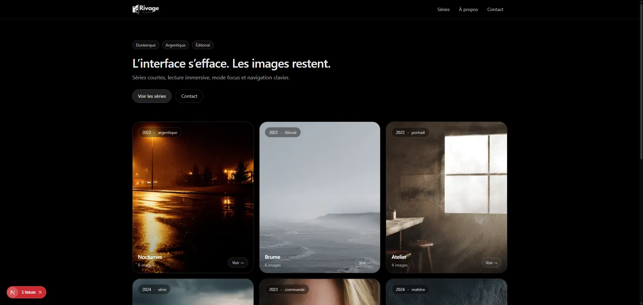Open the À propos page
Screen dimensions: 643x305
pyautogui.click(x=468, y=9)
